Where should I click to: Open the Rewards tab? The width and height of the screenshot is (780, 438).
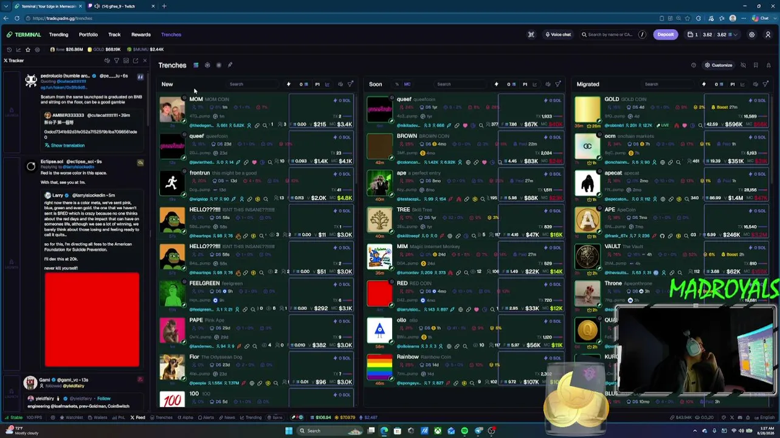coord(141,35)
